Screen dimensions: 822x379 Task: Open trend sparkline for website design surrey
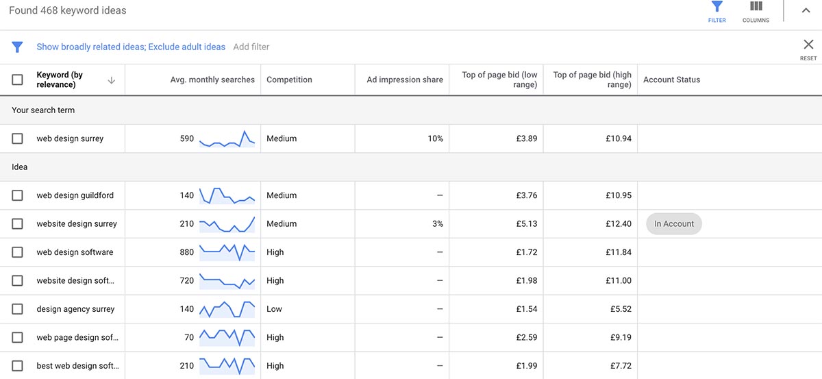coord(227,224)
